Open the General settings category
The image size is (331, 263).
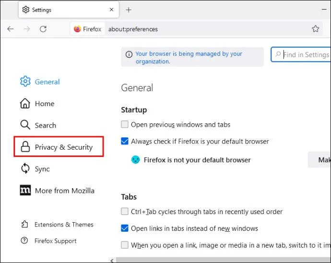[x=40, y=82]
